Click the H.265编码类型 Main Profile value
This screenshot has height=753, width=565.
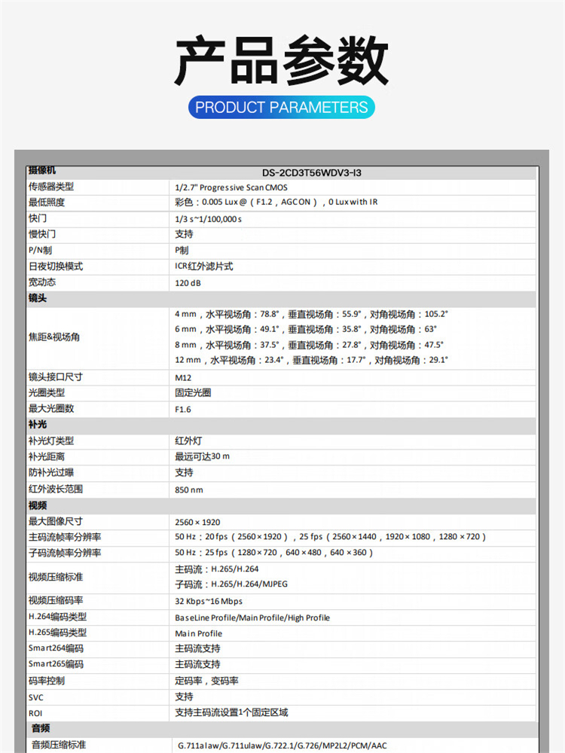click(x=198, y=633)
